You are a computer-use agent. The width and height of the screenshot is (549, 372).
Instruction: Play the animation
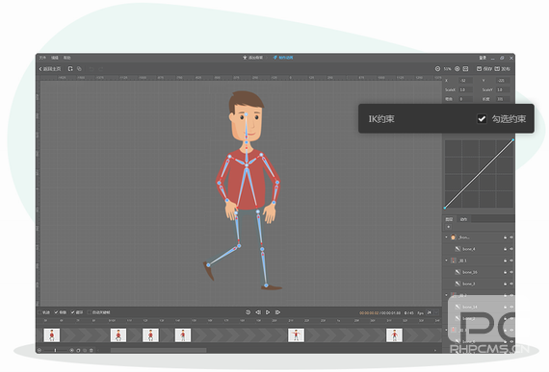tap(268, 312)
